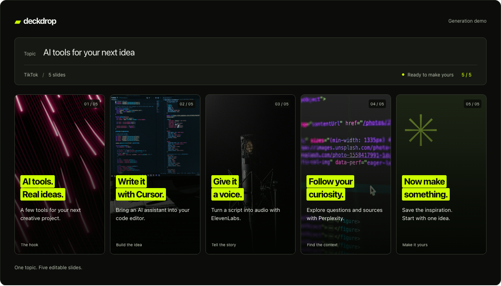This screenshot has height=286, width=501.
Task: Click 'One topic. Five editable slides.' footer text
Action: (x=49, y=268)
